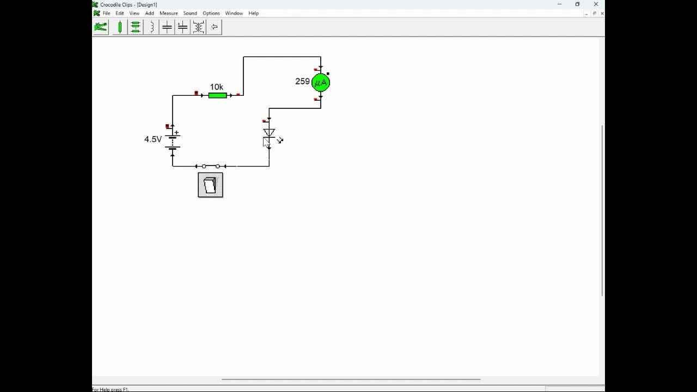Open the Add menu

(149, 13)
